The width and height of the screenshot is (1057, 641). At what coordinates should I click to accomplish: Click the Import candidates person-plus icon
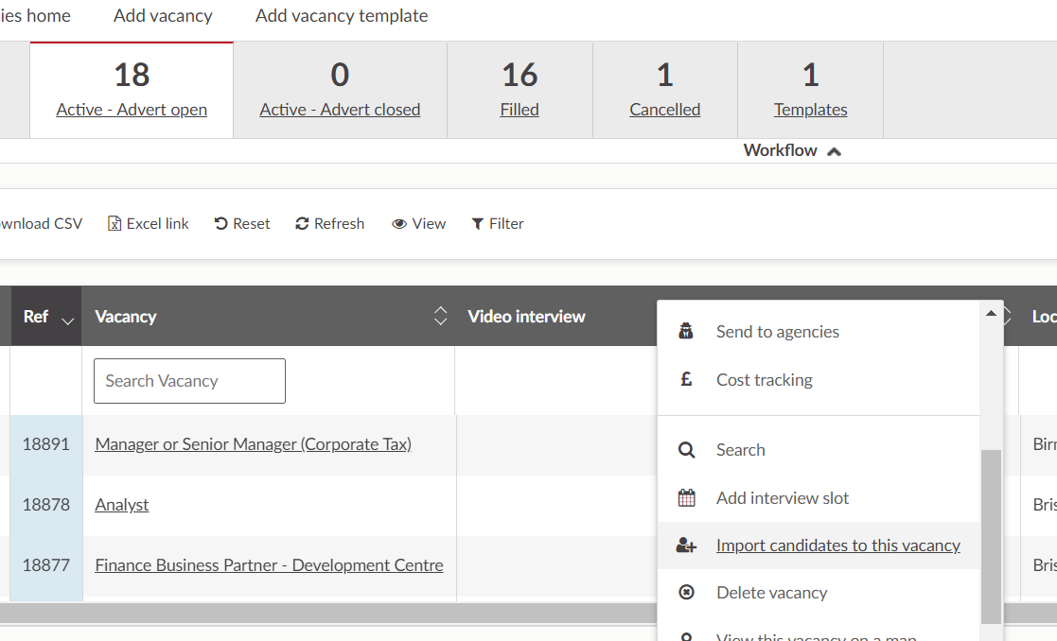click(x=687, y=546)
